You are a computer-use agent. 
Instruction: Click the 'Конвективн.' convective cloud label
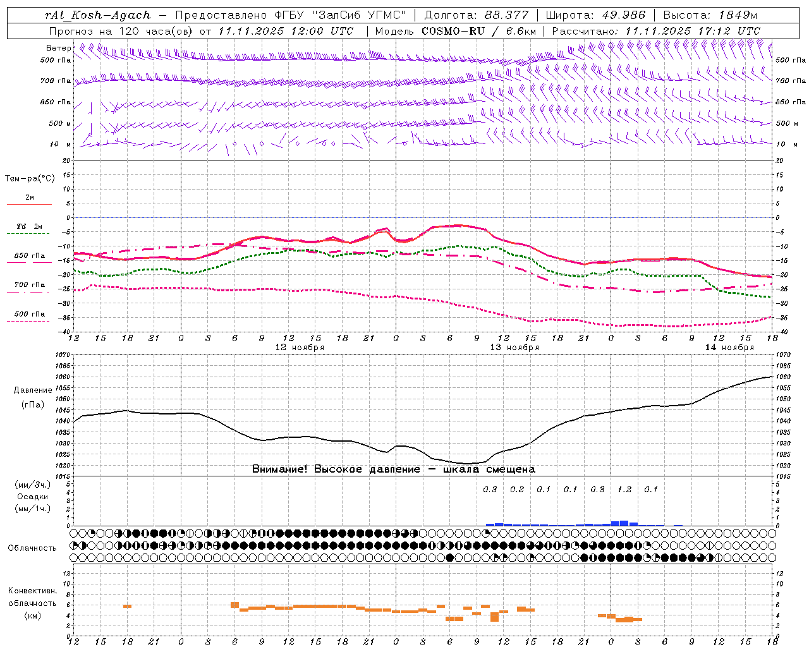pyautogui.click(x=32, y=591)
